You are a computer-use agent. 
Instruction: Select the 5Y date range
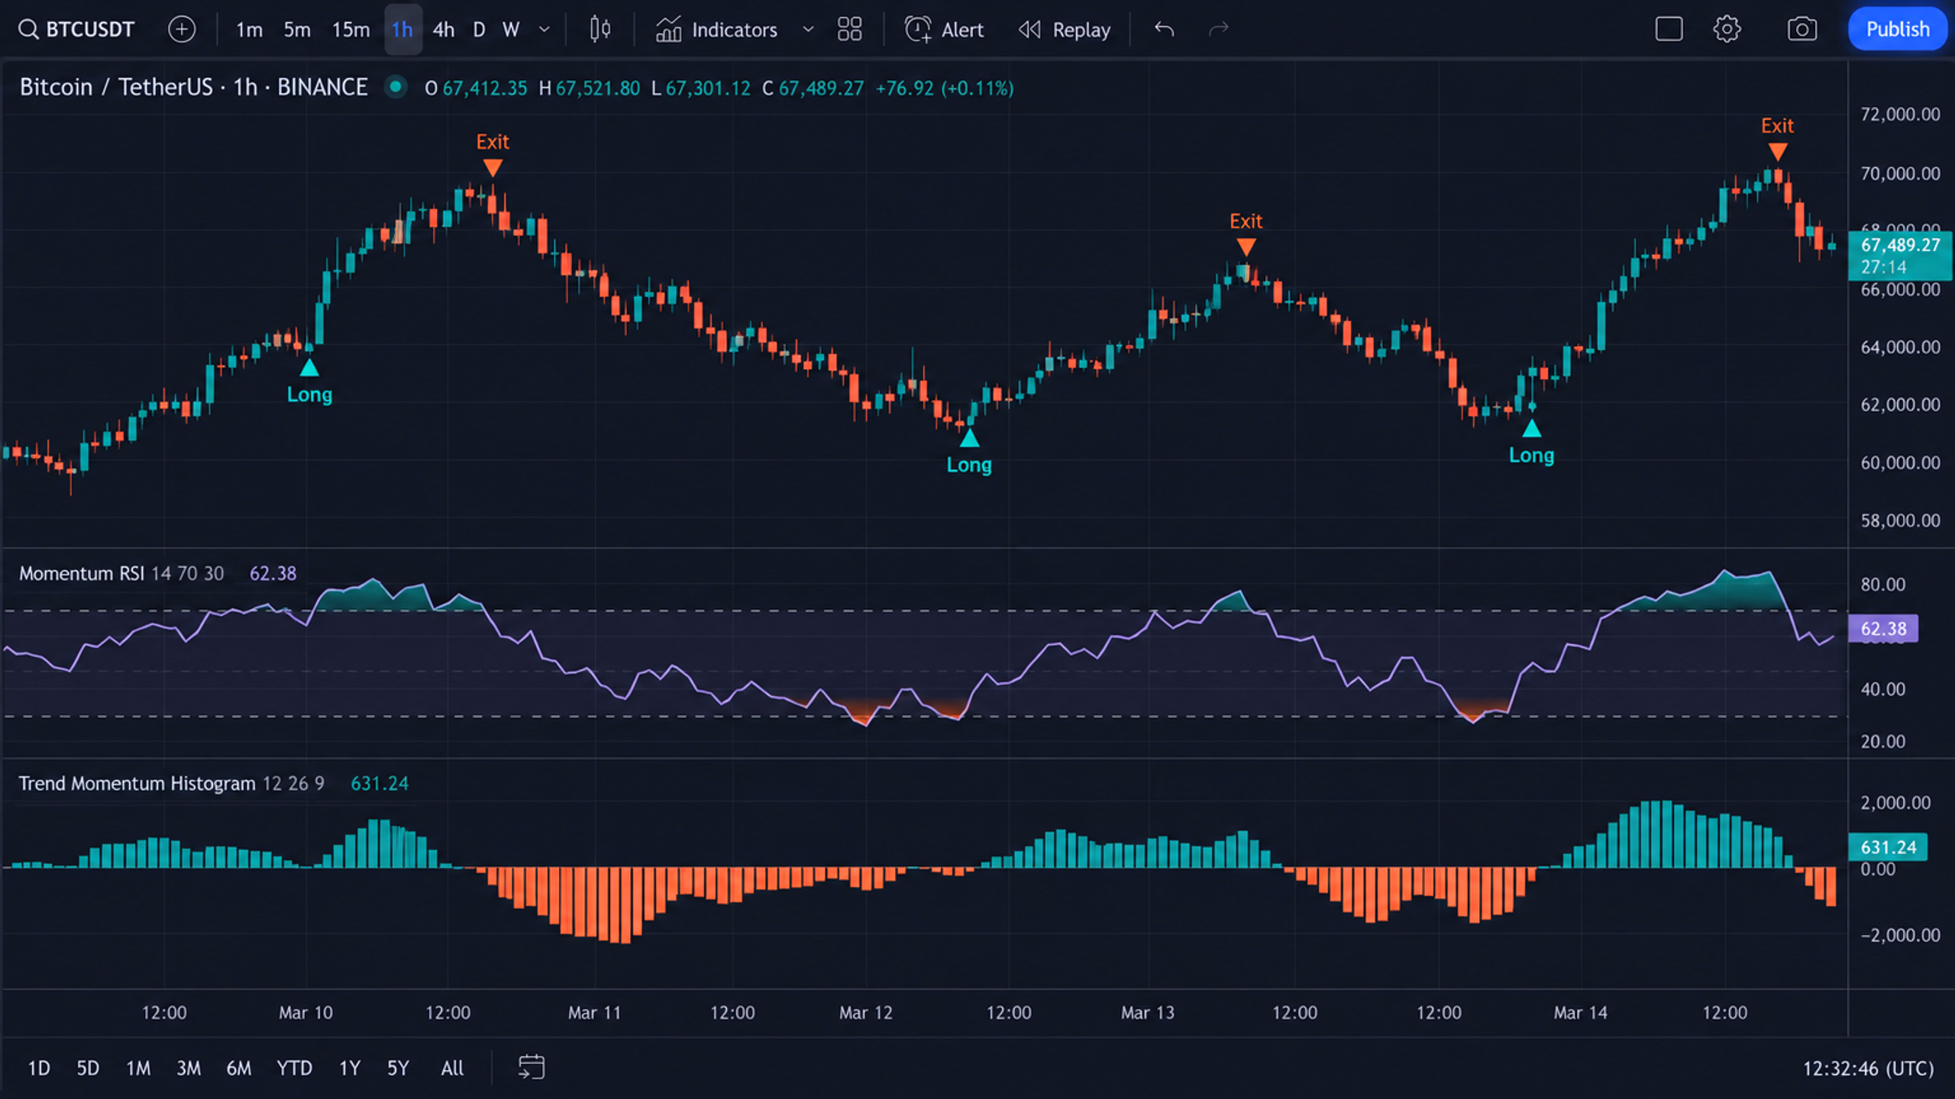(398, 1068)
